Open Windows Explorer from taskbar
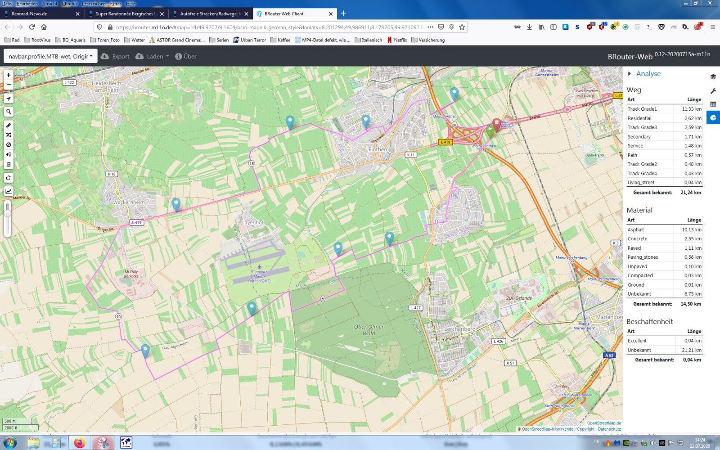 [33, 443]
